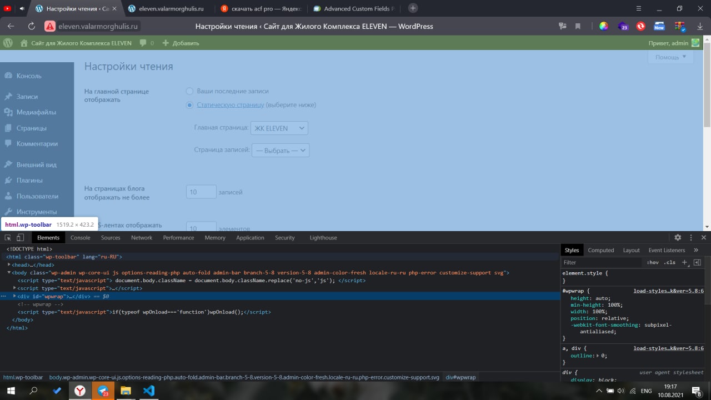Click the new style rule plus icon
Viewport: 711px width, 400px height.
(684, 262)
